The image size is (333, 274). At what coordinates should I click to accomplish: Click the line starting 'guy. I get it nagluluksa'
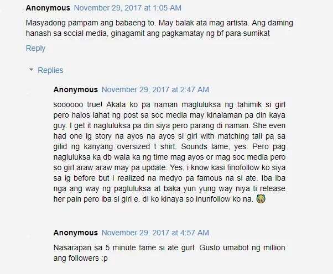[x=169, y=125]
